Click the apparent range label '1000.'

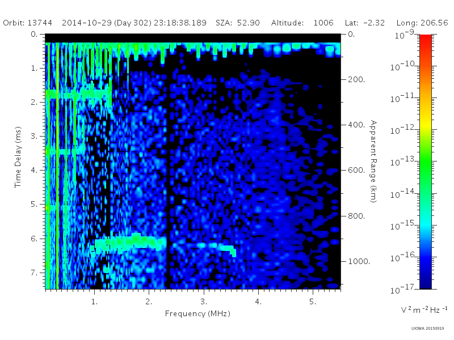pyautogui.click(x=359, y=261)
